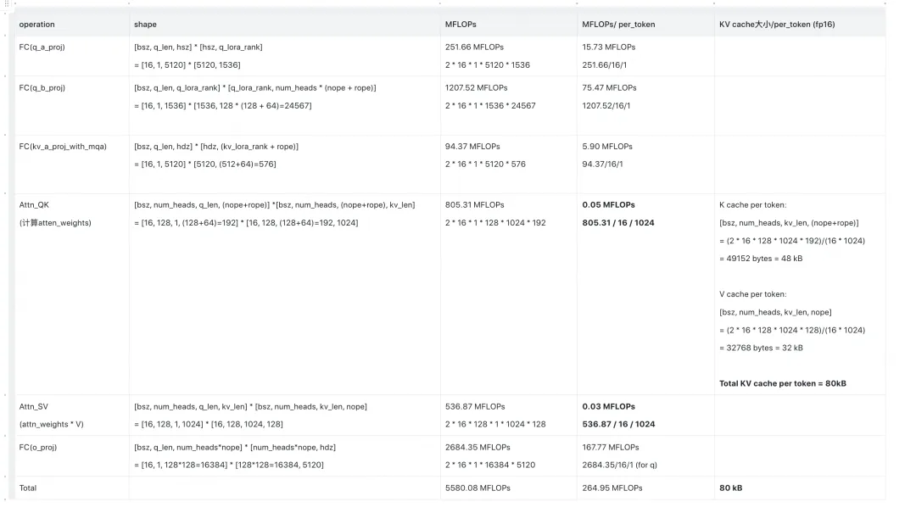This screenshot has height=513, width=916.
Task: Select the FC(kv_a_proj_with_mqa) cell
Action: coord(72,164)
